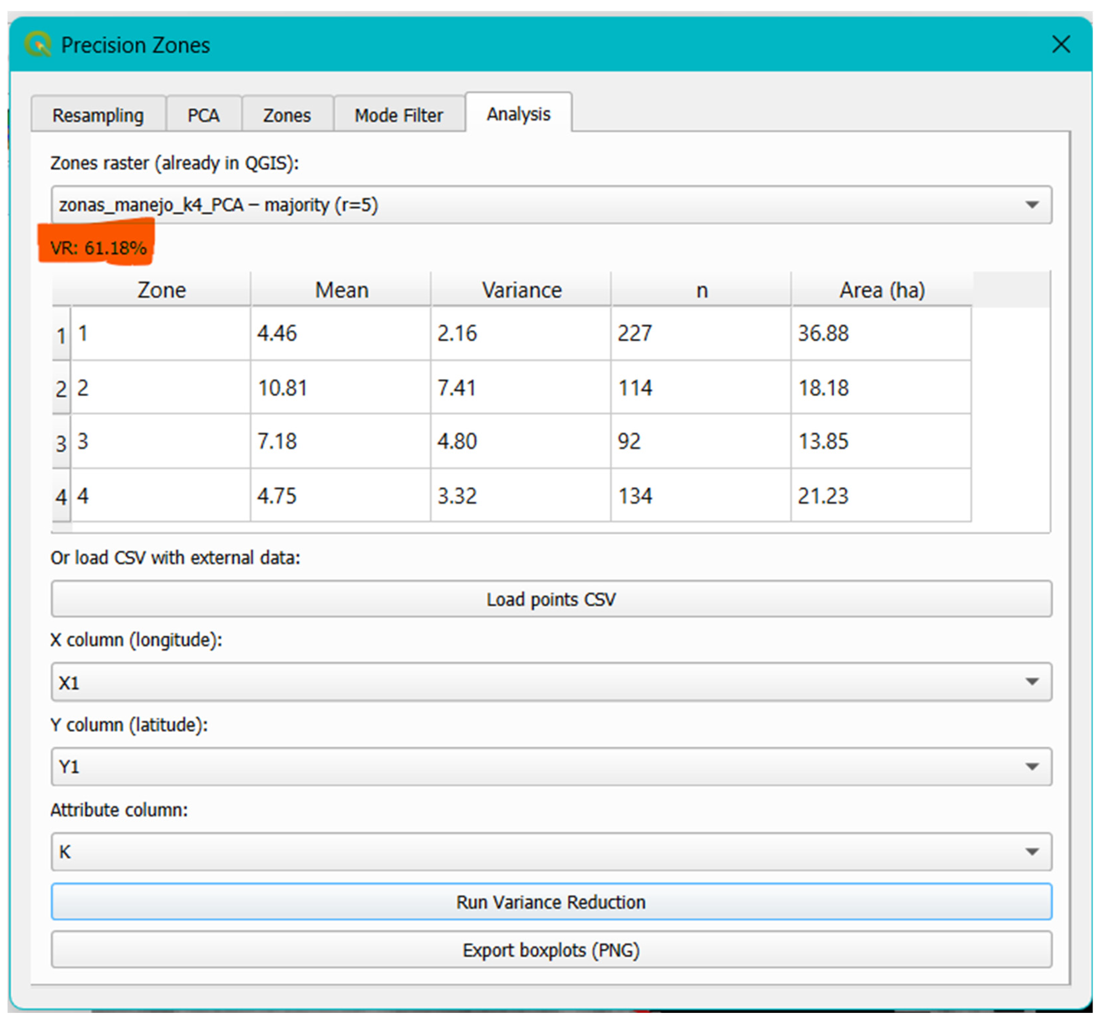Image resolution: width=1100 pixels, height=1022 pixels.
Task: Click Run Variance Reduction button
Action: tap(551, 902)
